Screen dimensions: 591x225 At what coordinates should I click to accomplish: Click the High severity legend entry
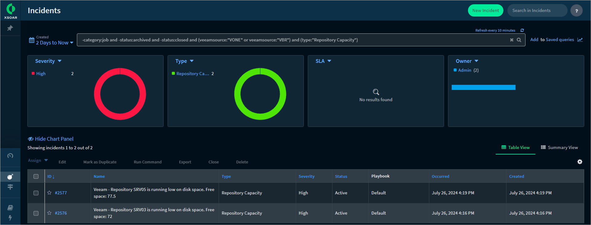pyautogui.click(x=41, y=74)
